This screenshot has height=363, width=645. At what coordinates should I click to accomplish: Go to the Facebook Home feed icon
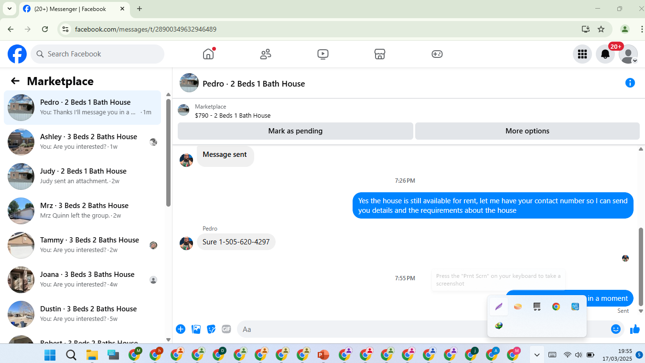point(208,54)
